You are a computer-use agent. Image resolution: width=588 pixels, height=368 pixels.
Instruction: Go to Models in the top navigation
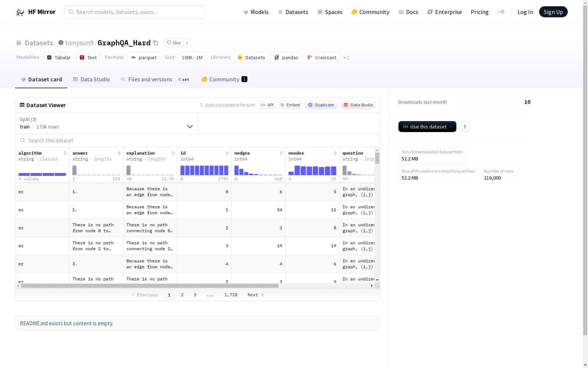point(256,12)
